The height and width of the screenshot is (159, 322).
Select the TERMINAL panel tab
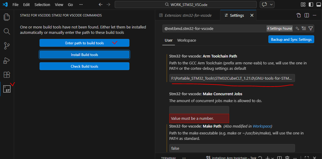pyautogui.click(x=169, y=158)
